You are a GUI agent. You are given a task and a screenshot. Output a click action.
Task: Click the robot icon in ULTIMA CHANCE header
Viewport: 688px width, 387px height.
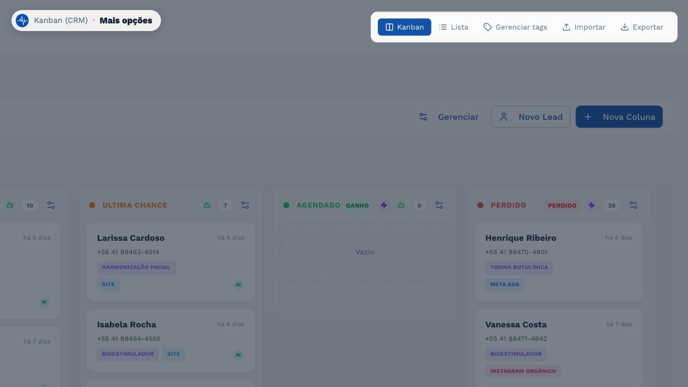point(207,205)
